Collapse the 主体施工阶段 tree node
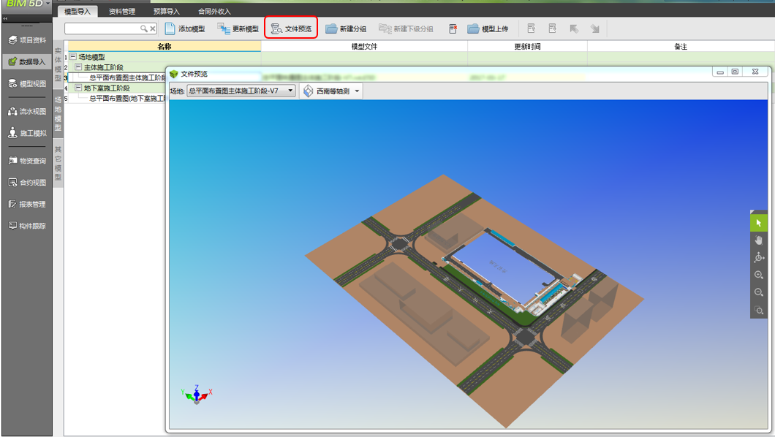Viewport: 775px width, 437px height. click(x=78, y=67)
